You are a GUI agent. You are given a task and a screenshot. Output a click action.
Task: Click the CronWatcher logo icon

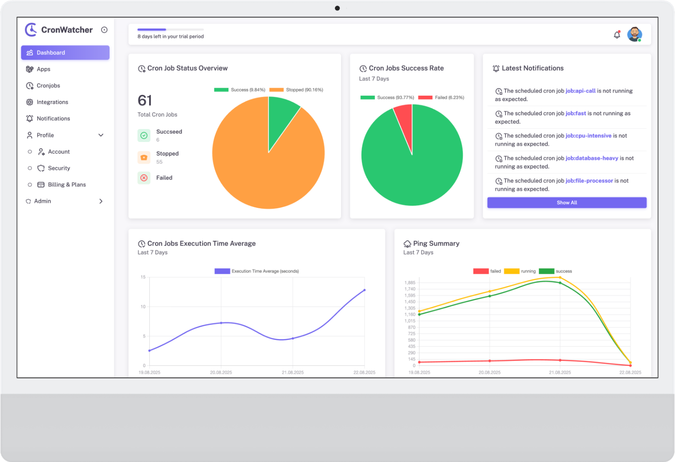pyautogui.click(x=30, y=30)
